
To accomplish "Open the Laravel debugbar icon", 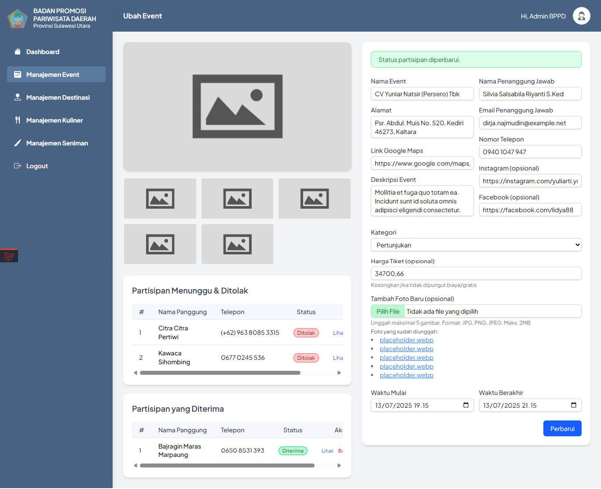I will tap(9, 256).
